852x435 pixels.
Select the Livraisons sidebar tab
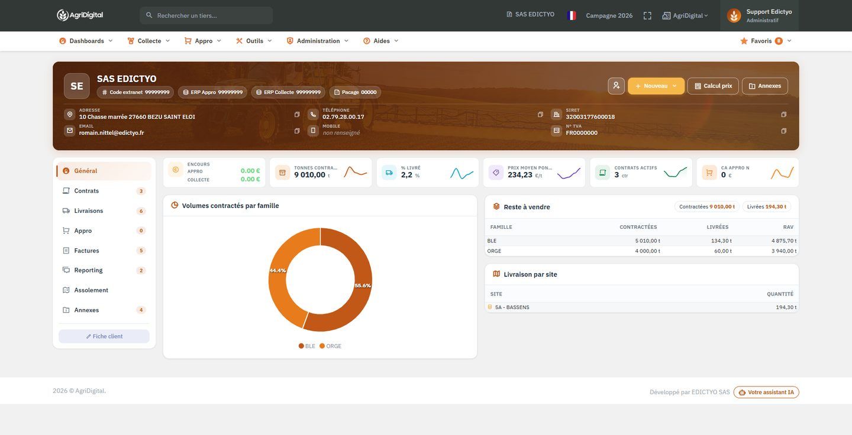click(x=104, y=211)
